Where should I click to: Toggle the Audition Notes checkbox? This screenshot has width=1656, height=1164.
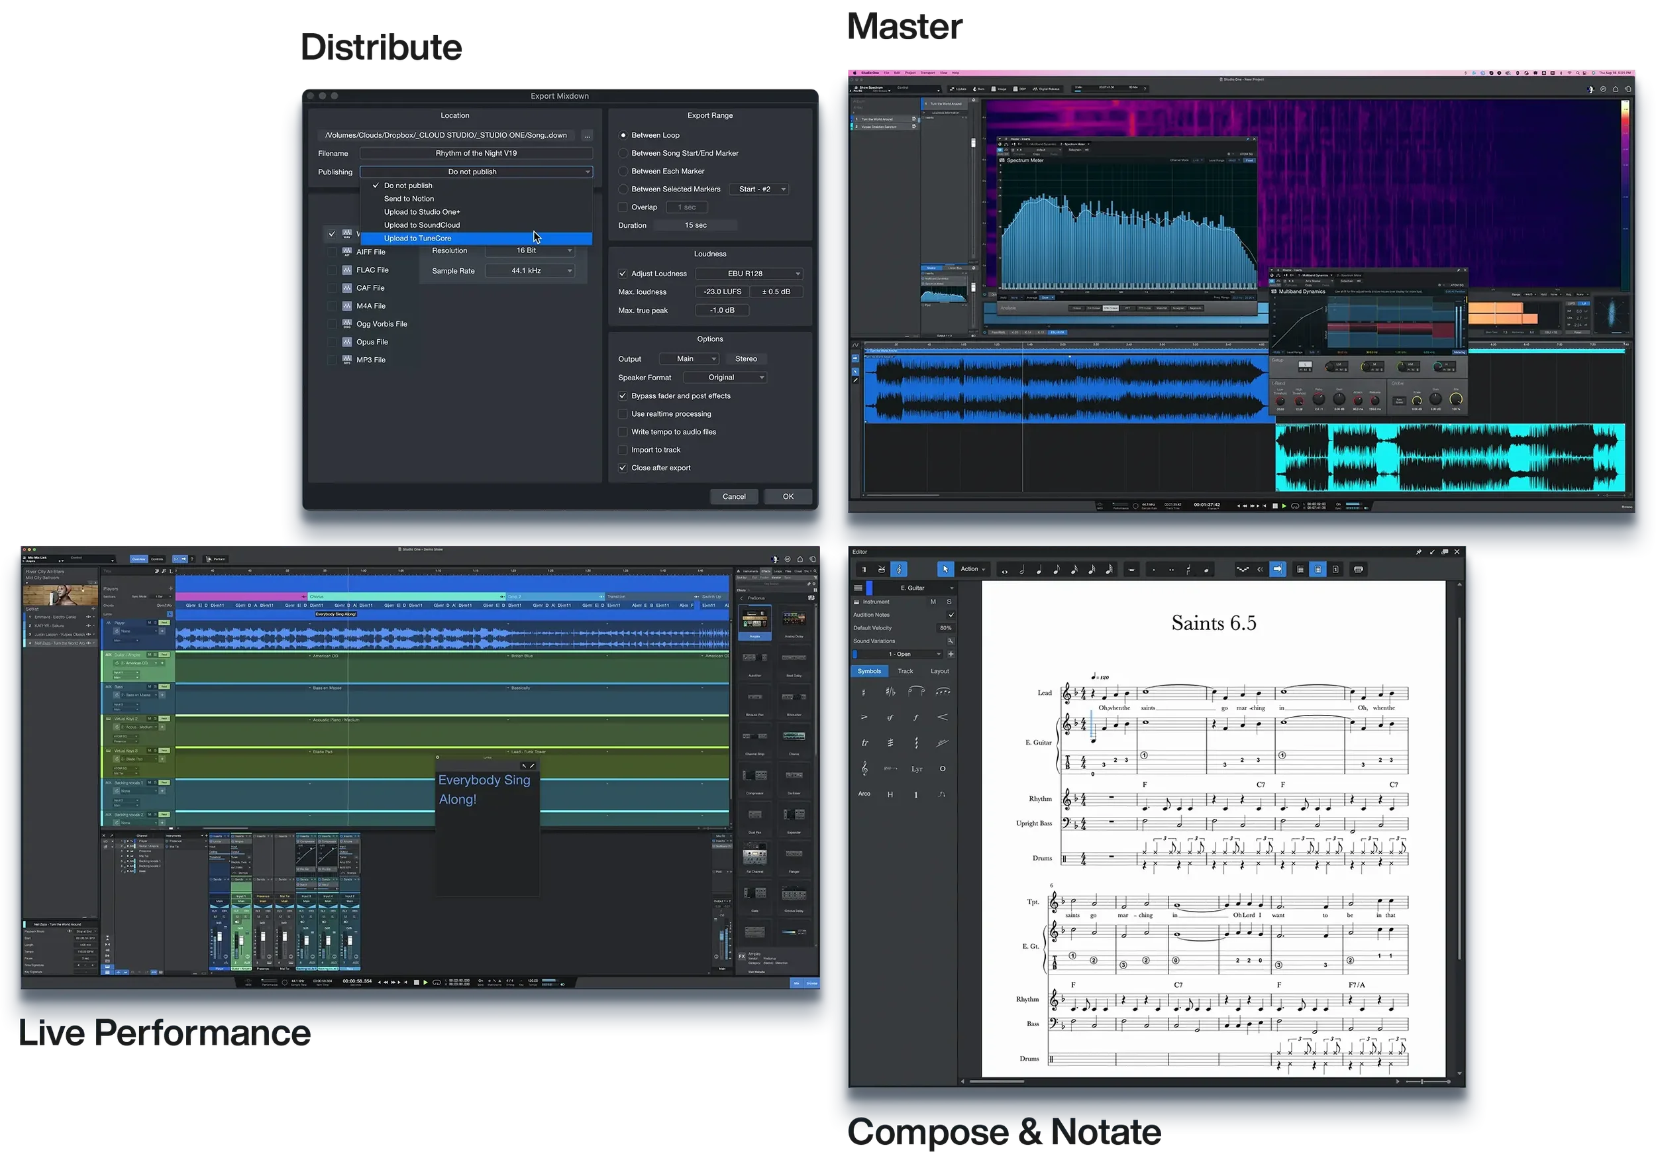[951, 615]
